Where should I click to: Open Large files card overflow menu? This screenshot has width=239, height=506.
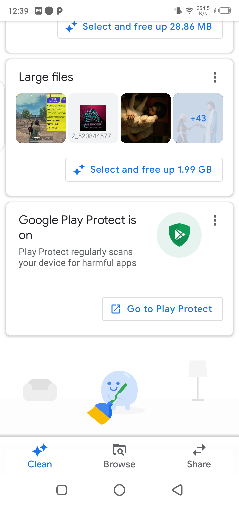point(215,77)
